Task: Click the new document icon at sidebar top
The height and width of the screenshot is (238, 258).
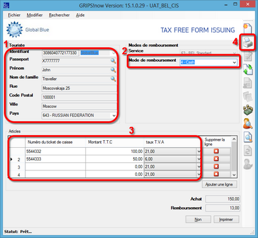Action: 248,28
